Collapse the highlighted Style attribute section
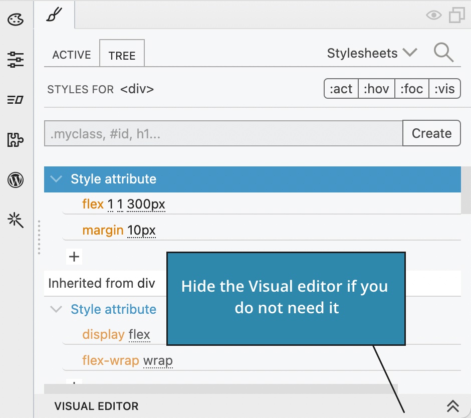Screen dimensions: 471x418 [56, 179]
